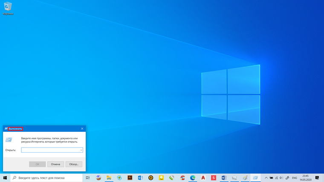Screen dimensions: 324x182
Task: Open the green download arrow app
Action: tap(119, 178)
